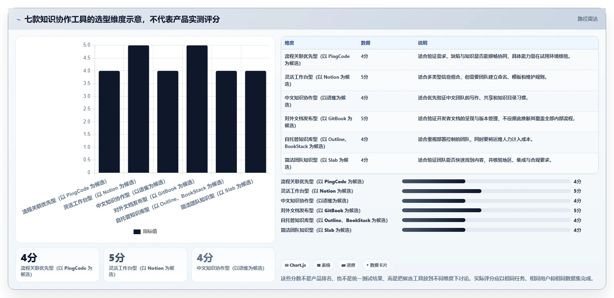Click the 表格 chip
This screenshot has width=614, height=298.
click(x=323, y=265)
